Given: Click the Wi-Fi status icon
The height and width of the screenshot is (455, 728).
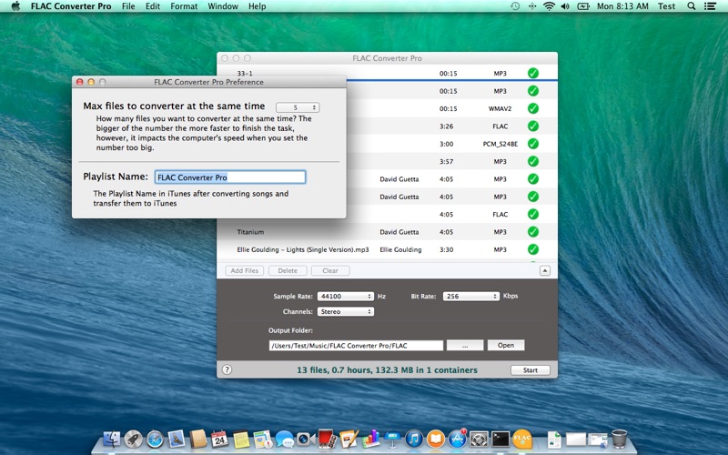Looking at the screenshot, I should 549,6.
